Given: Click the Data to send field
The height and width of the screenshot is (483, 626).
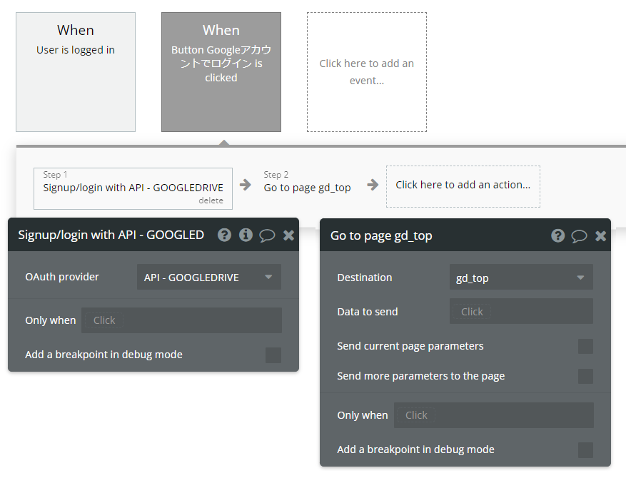Looking at the screenshot, I should pyautogui.click(x=521, y=311).
